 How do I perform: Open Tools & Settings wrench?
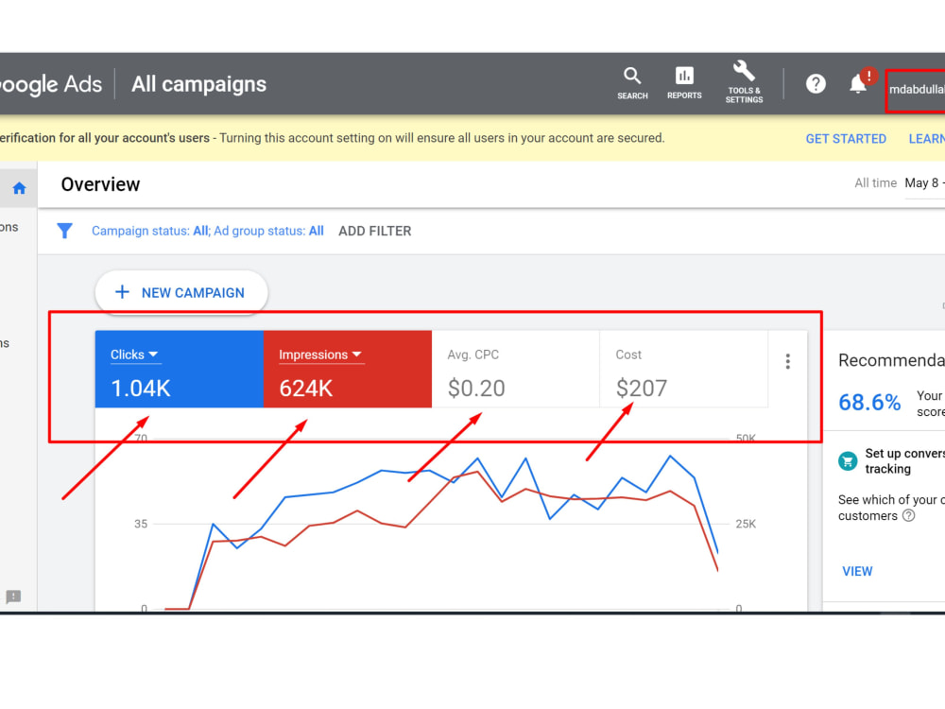pos(744,82)
